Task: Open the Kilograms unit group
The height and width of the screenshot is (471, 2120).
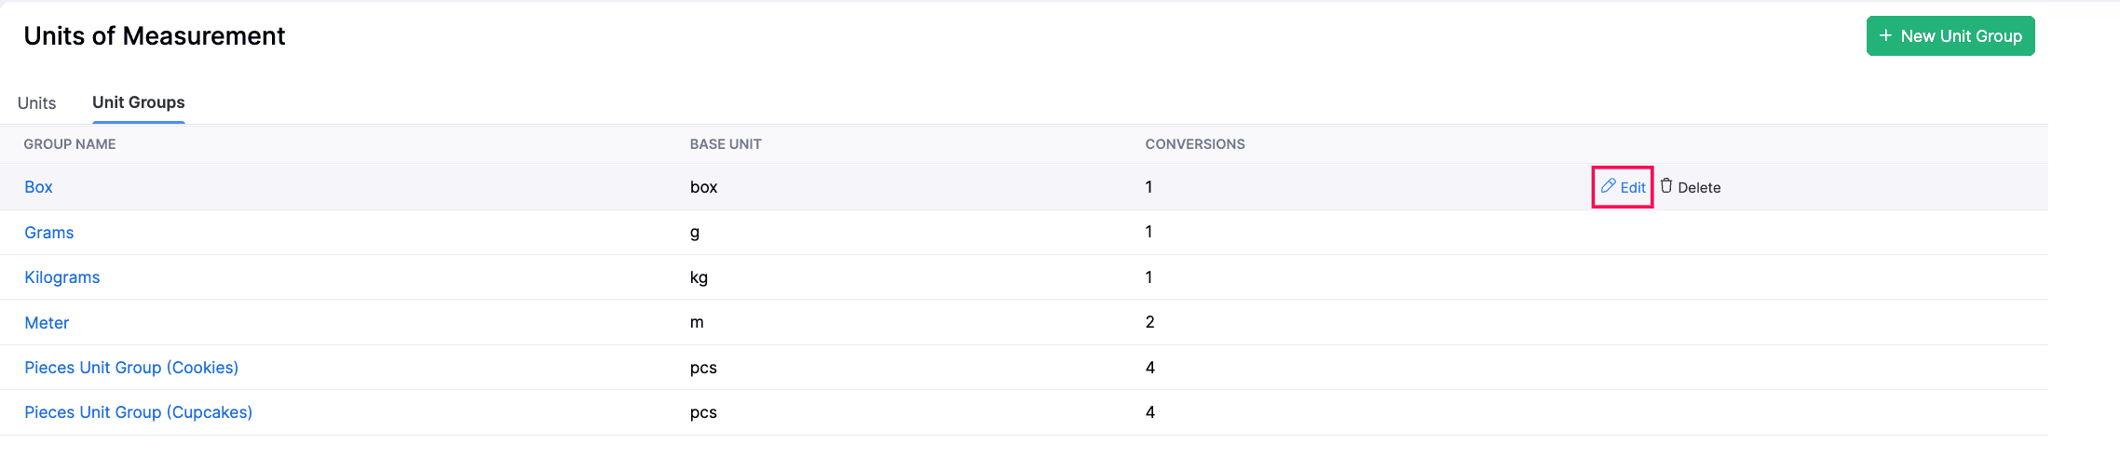Action: pyautogui.click(x=62, y=277)
